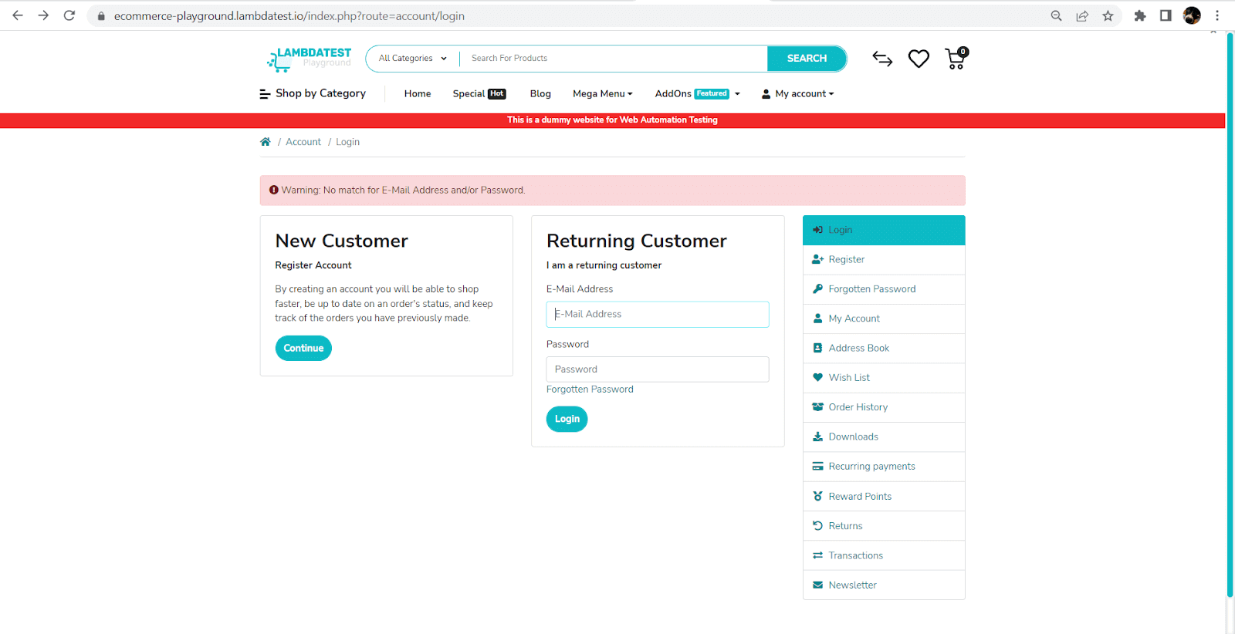Click Login in the breadcrumb

coord(347,142)
